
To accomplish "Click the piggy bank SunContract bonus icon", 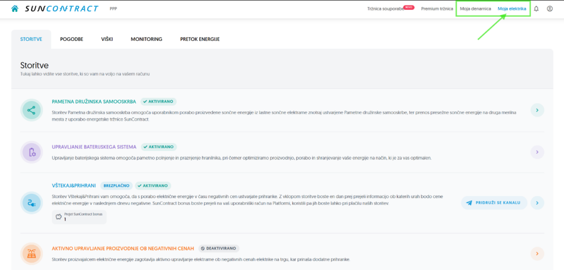I will point(59,217).
